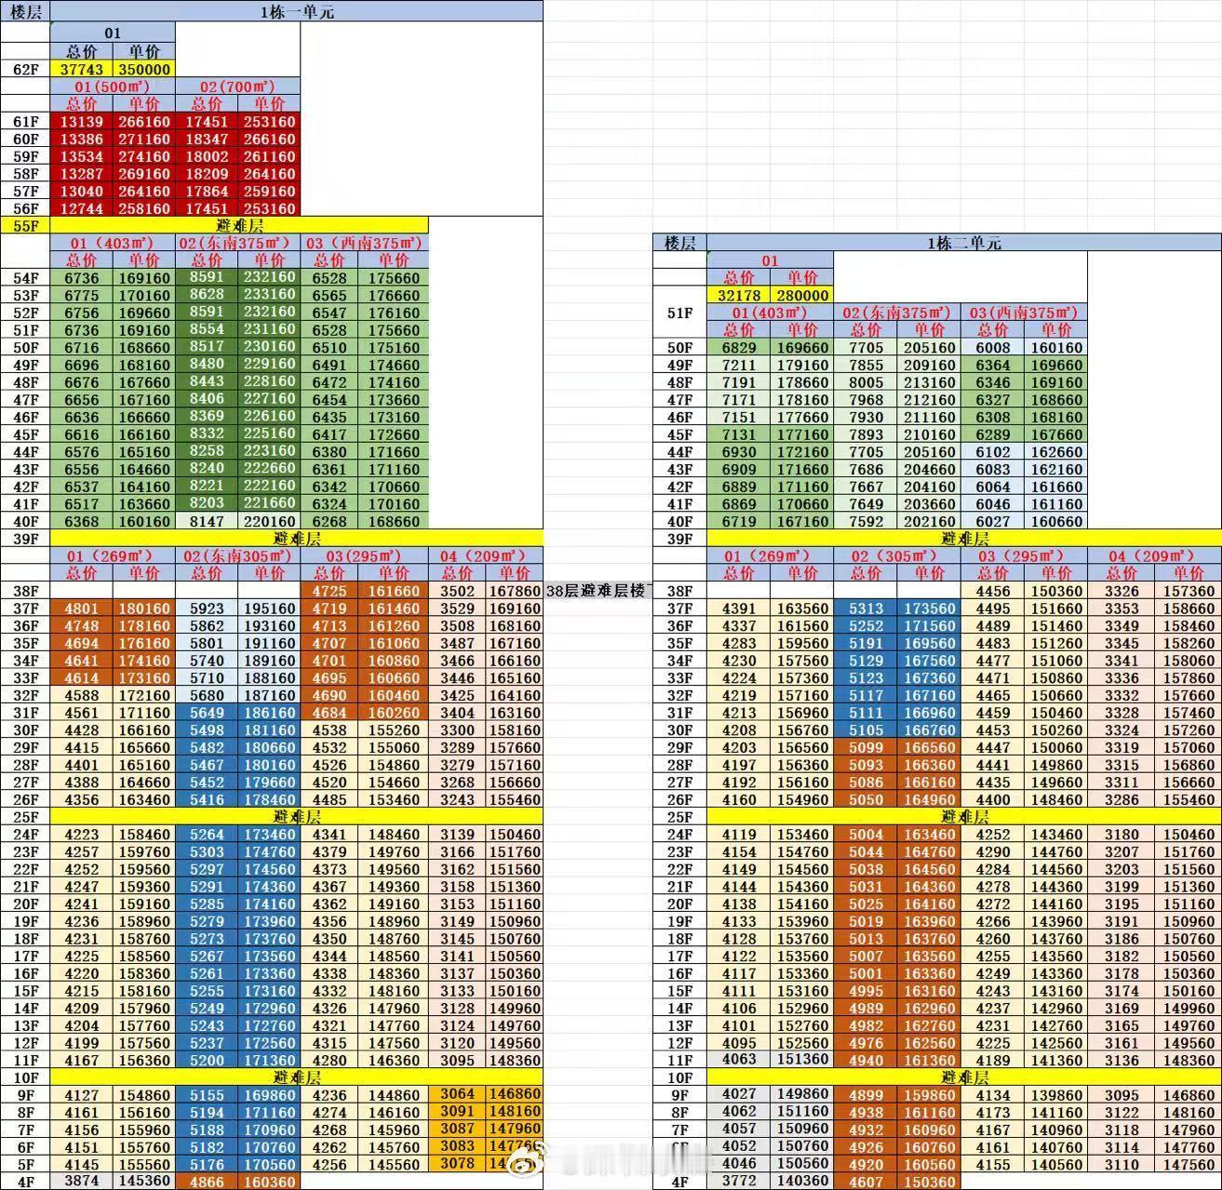This screenshot has width=1222, height=1190.
Task: Click the 03(西南375㎡) header in unit two
Action: coord(1024,313)
